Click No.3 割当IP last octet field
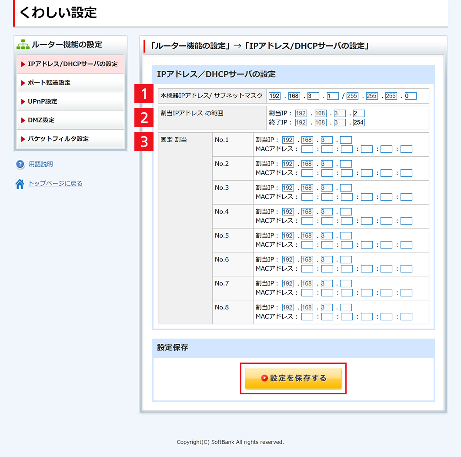The width and height of the screenshot is (461, 457). [346, 188]
